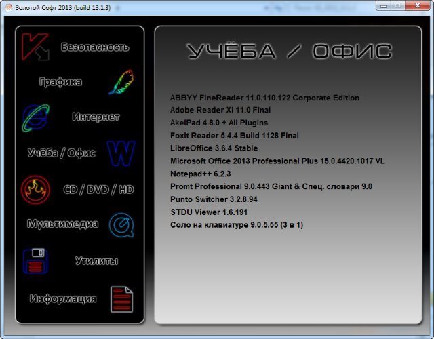Choose Microsoft Office 2013 Professional Plus
Viewport: 434px width, 339px height.
278,161
